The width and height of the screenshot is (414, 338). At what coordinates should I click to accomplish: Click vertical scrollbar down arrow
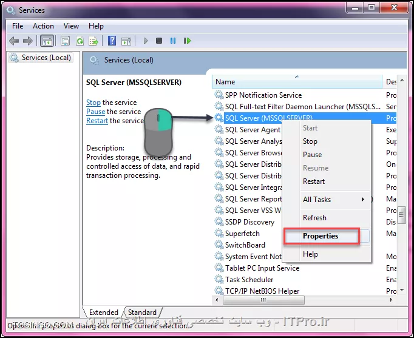pos(402,290)
